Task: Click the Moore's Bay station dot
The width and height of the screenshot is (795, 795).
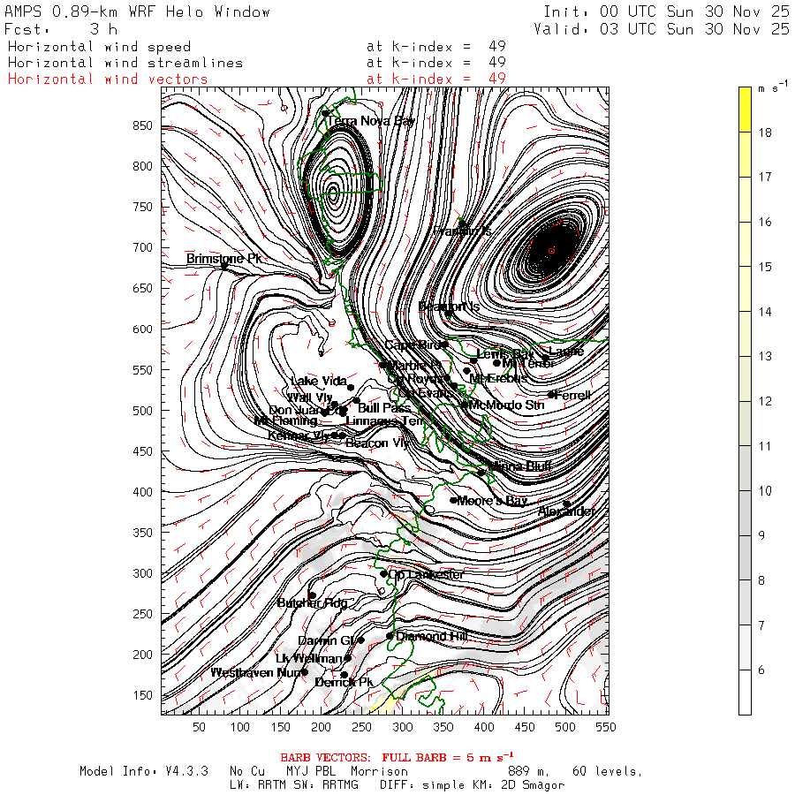Action: (x=453, y=500)
